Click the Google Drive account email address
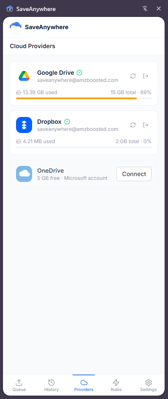168x399 pixels. point(78,80)
